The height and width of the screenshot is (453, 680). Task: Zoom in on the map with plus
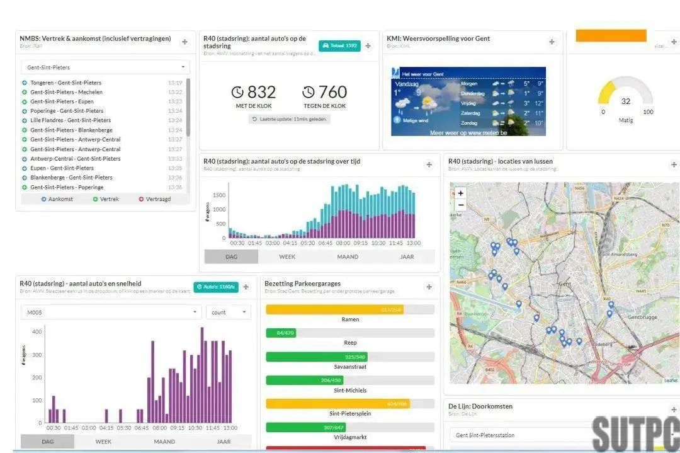pos(460,193)
